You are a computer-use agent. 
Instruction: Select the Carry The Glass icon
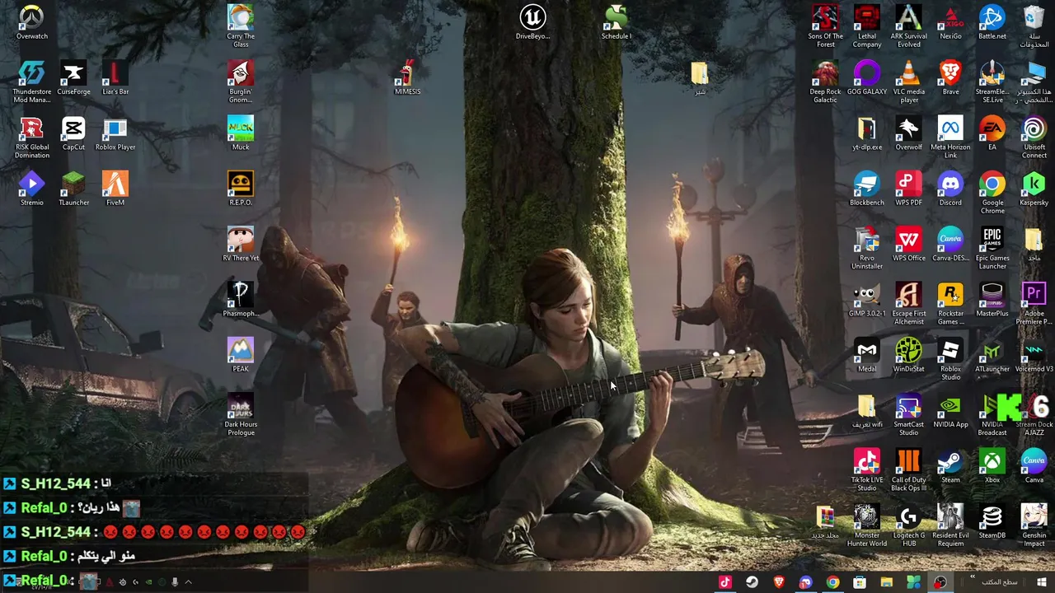tap(241, 26)
